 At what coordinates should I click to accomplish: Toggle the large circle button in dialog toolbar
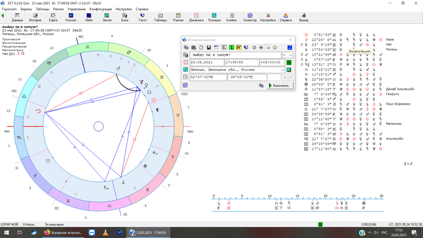pyautogui.click(x=275, y=48)
